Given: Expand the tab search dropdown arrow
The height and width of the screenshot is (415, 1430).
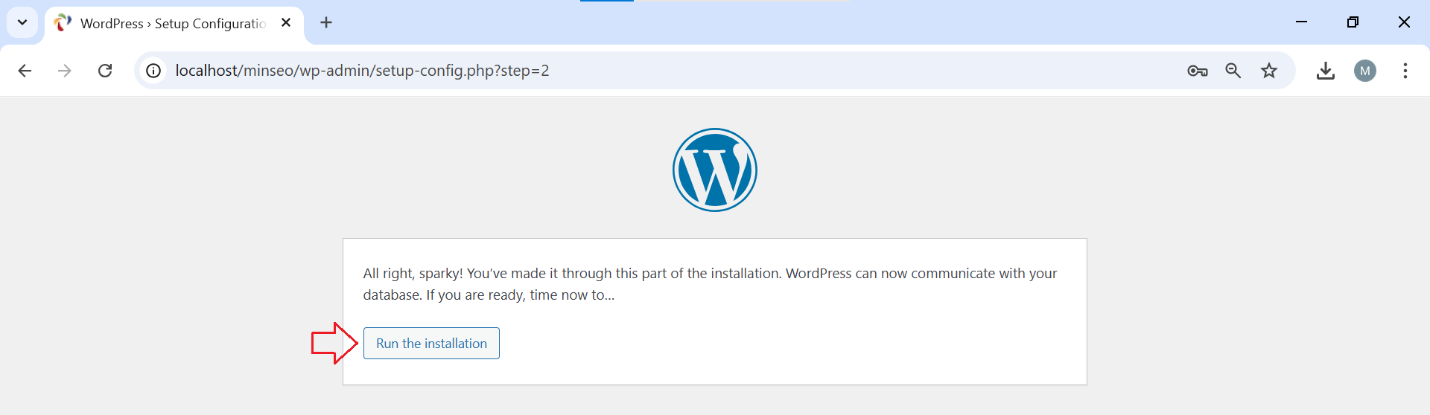Looking at the screenshot, I should pyautogui.click(x=22, y=22).
